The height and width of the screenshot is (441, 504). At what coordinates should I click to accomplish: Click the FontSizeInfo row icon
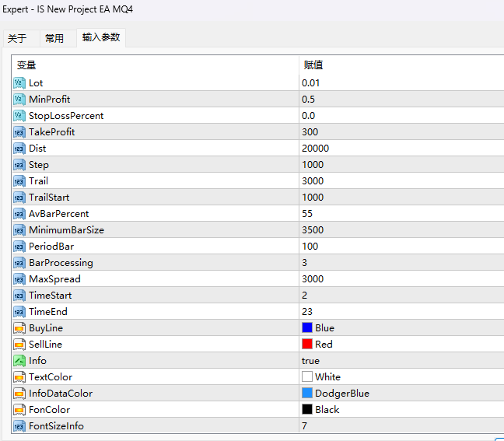(x=19, y=426)
